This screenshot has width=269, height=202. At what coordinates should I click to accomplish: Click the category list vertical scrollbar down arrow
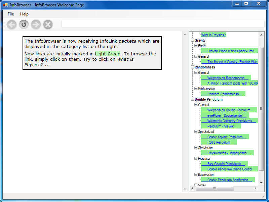261,183
